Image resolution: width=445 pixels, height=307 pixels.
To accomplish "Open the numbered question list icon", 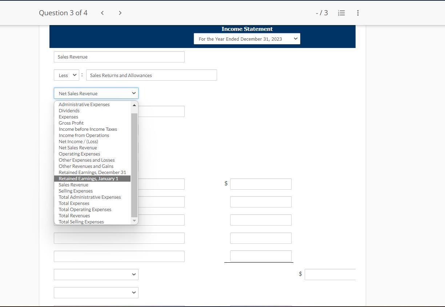I will (x=341, y=13).
